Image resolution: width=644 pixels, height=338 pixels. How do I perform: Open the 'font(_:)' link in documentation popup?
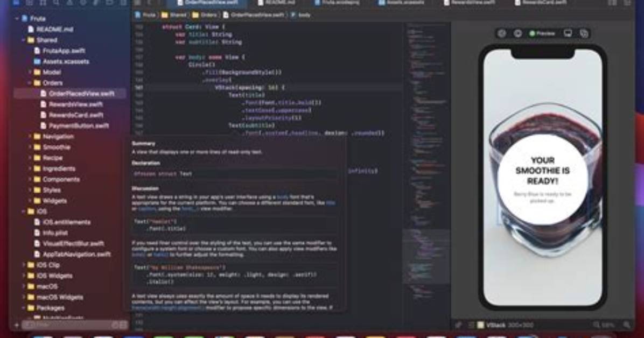pos(190,209)
